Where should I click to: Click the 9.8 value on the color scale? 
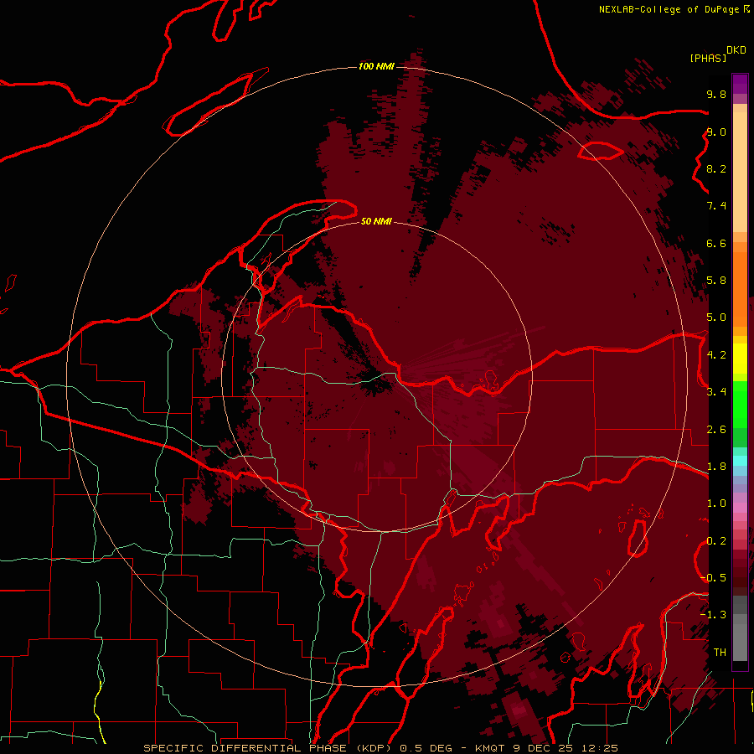tap(716, 94)
